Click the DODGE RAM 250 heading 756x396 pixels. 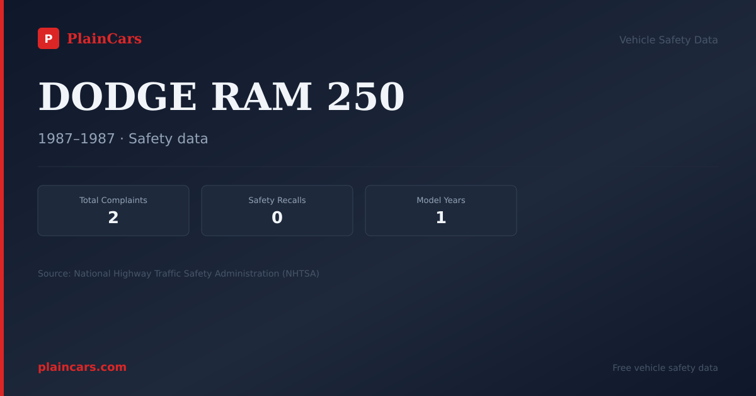click(x=221, y=97)
